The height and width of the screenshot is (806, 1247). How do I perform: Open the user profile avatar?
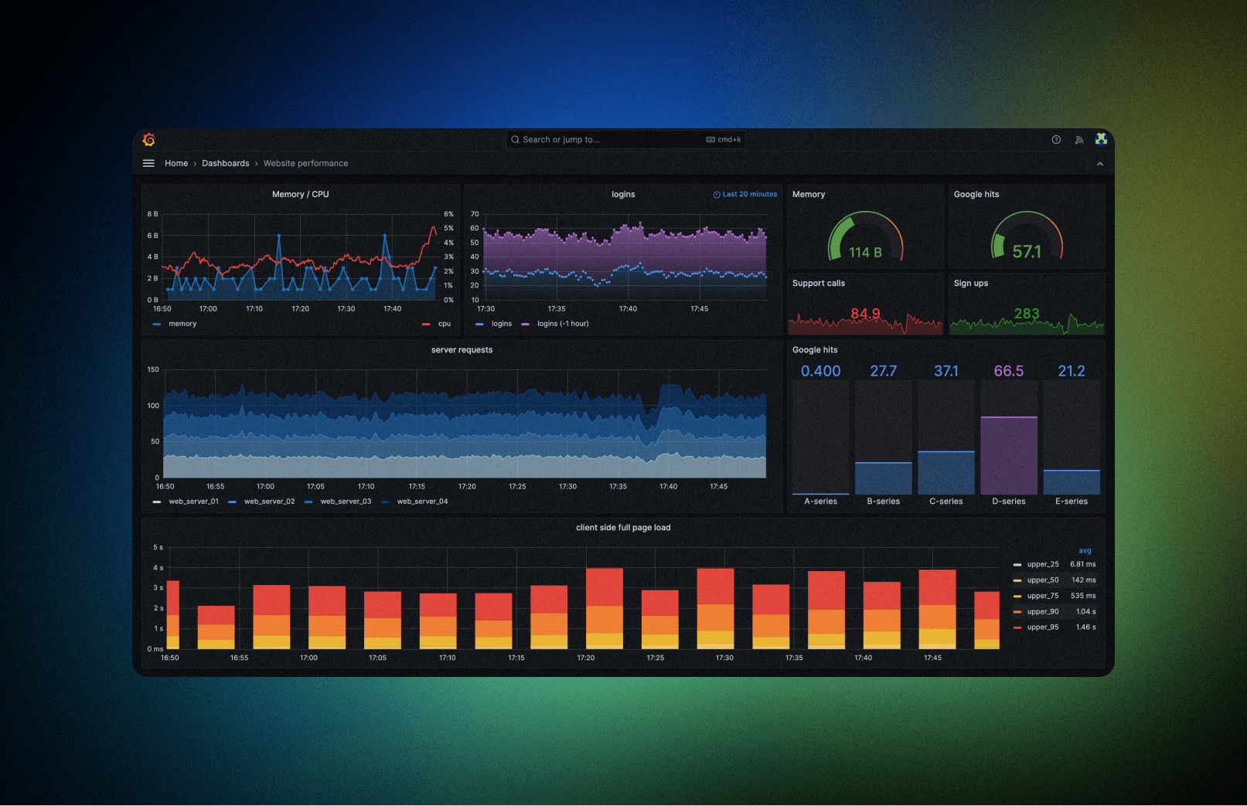(1101, 139)
